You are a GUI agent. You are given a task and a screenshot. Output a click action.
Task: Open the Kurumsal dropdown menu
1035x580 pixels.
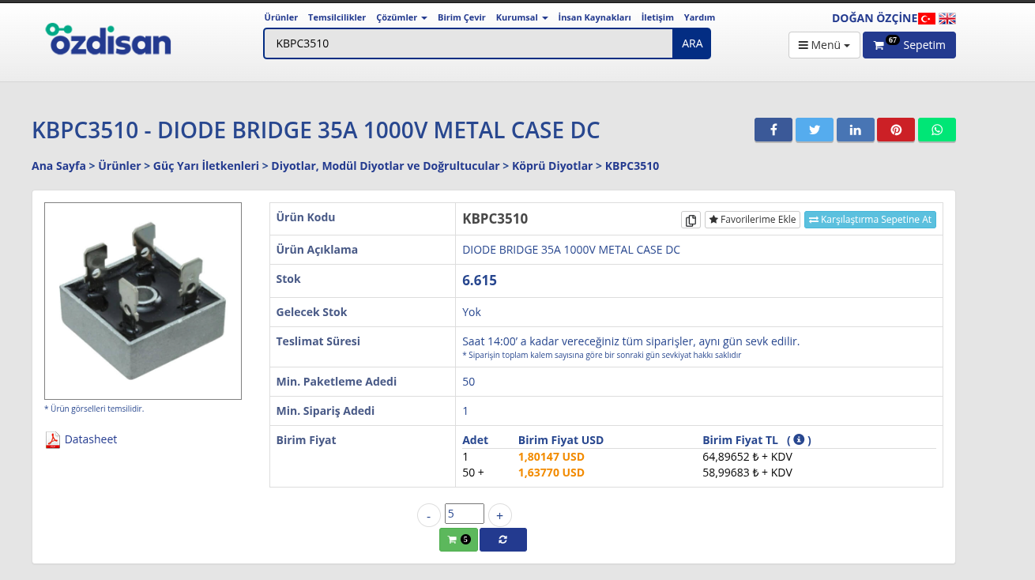(521, 17)
